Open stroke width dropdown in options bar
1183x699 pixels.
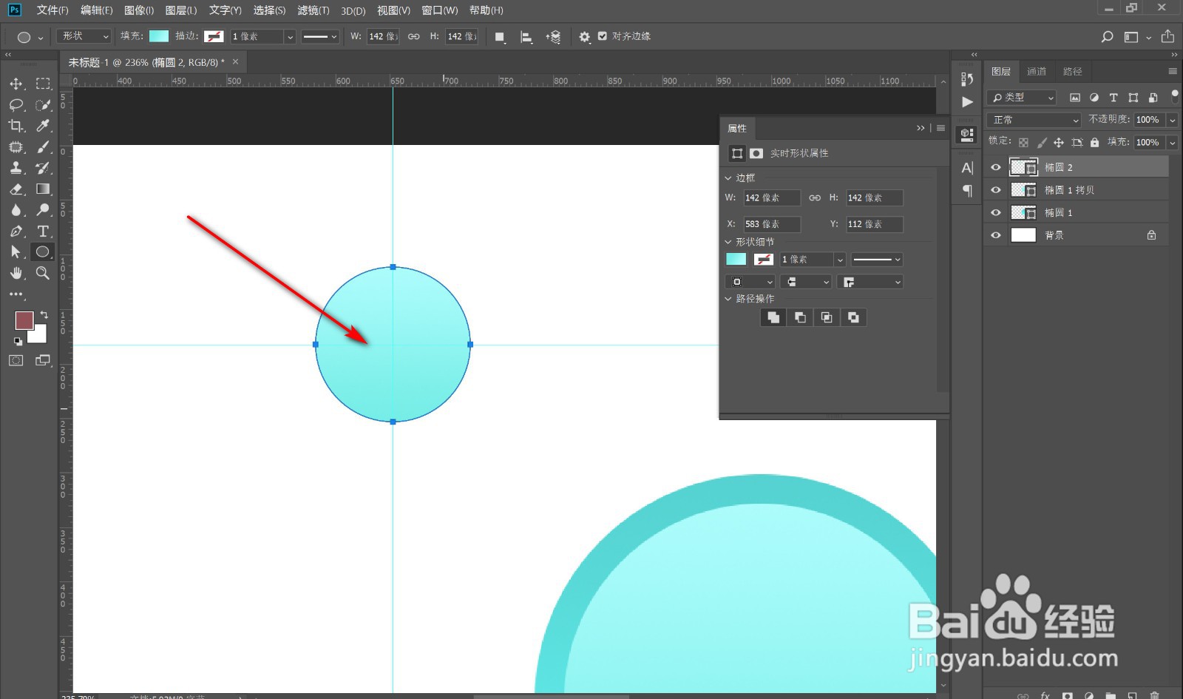coord(290,36)
